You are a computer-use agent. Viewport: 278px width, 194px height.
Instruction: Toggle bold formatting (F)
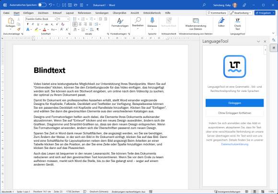click(28, 24)
